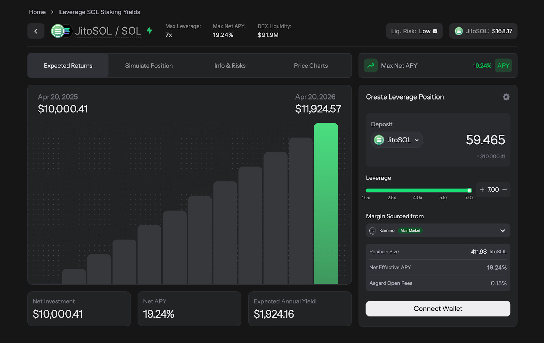Image resolution: width=544 pixels, height=343 pixels.
Task: Click the Asgard Open Fees 0.15% value
Action: (498, 283)
